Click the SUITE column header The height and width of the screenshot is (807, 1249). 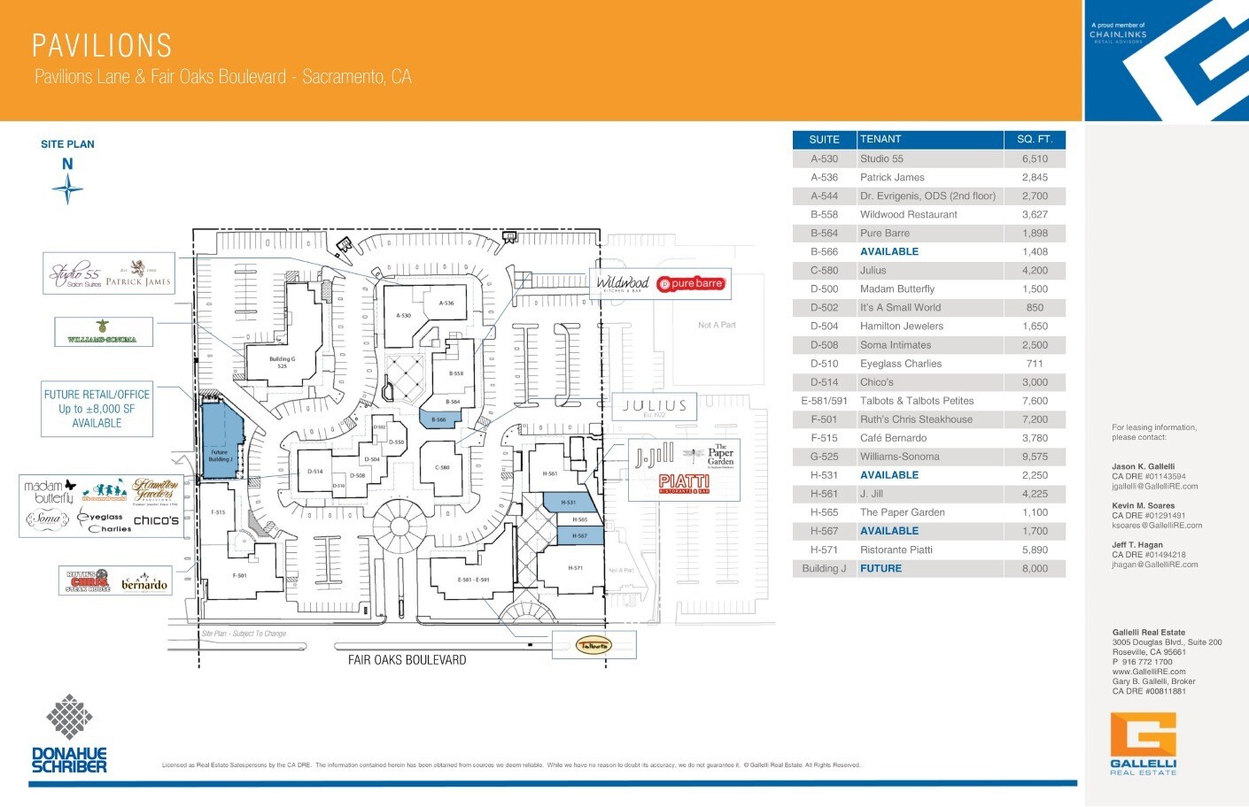point(824,139)
